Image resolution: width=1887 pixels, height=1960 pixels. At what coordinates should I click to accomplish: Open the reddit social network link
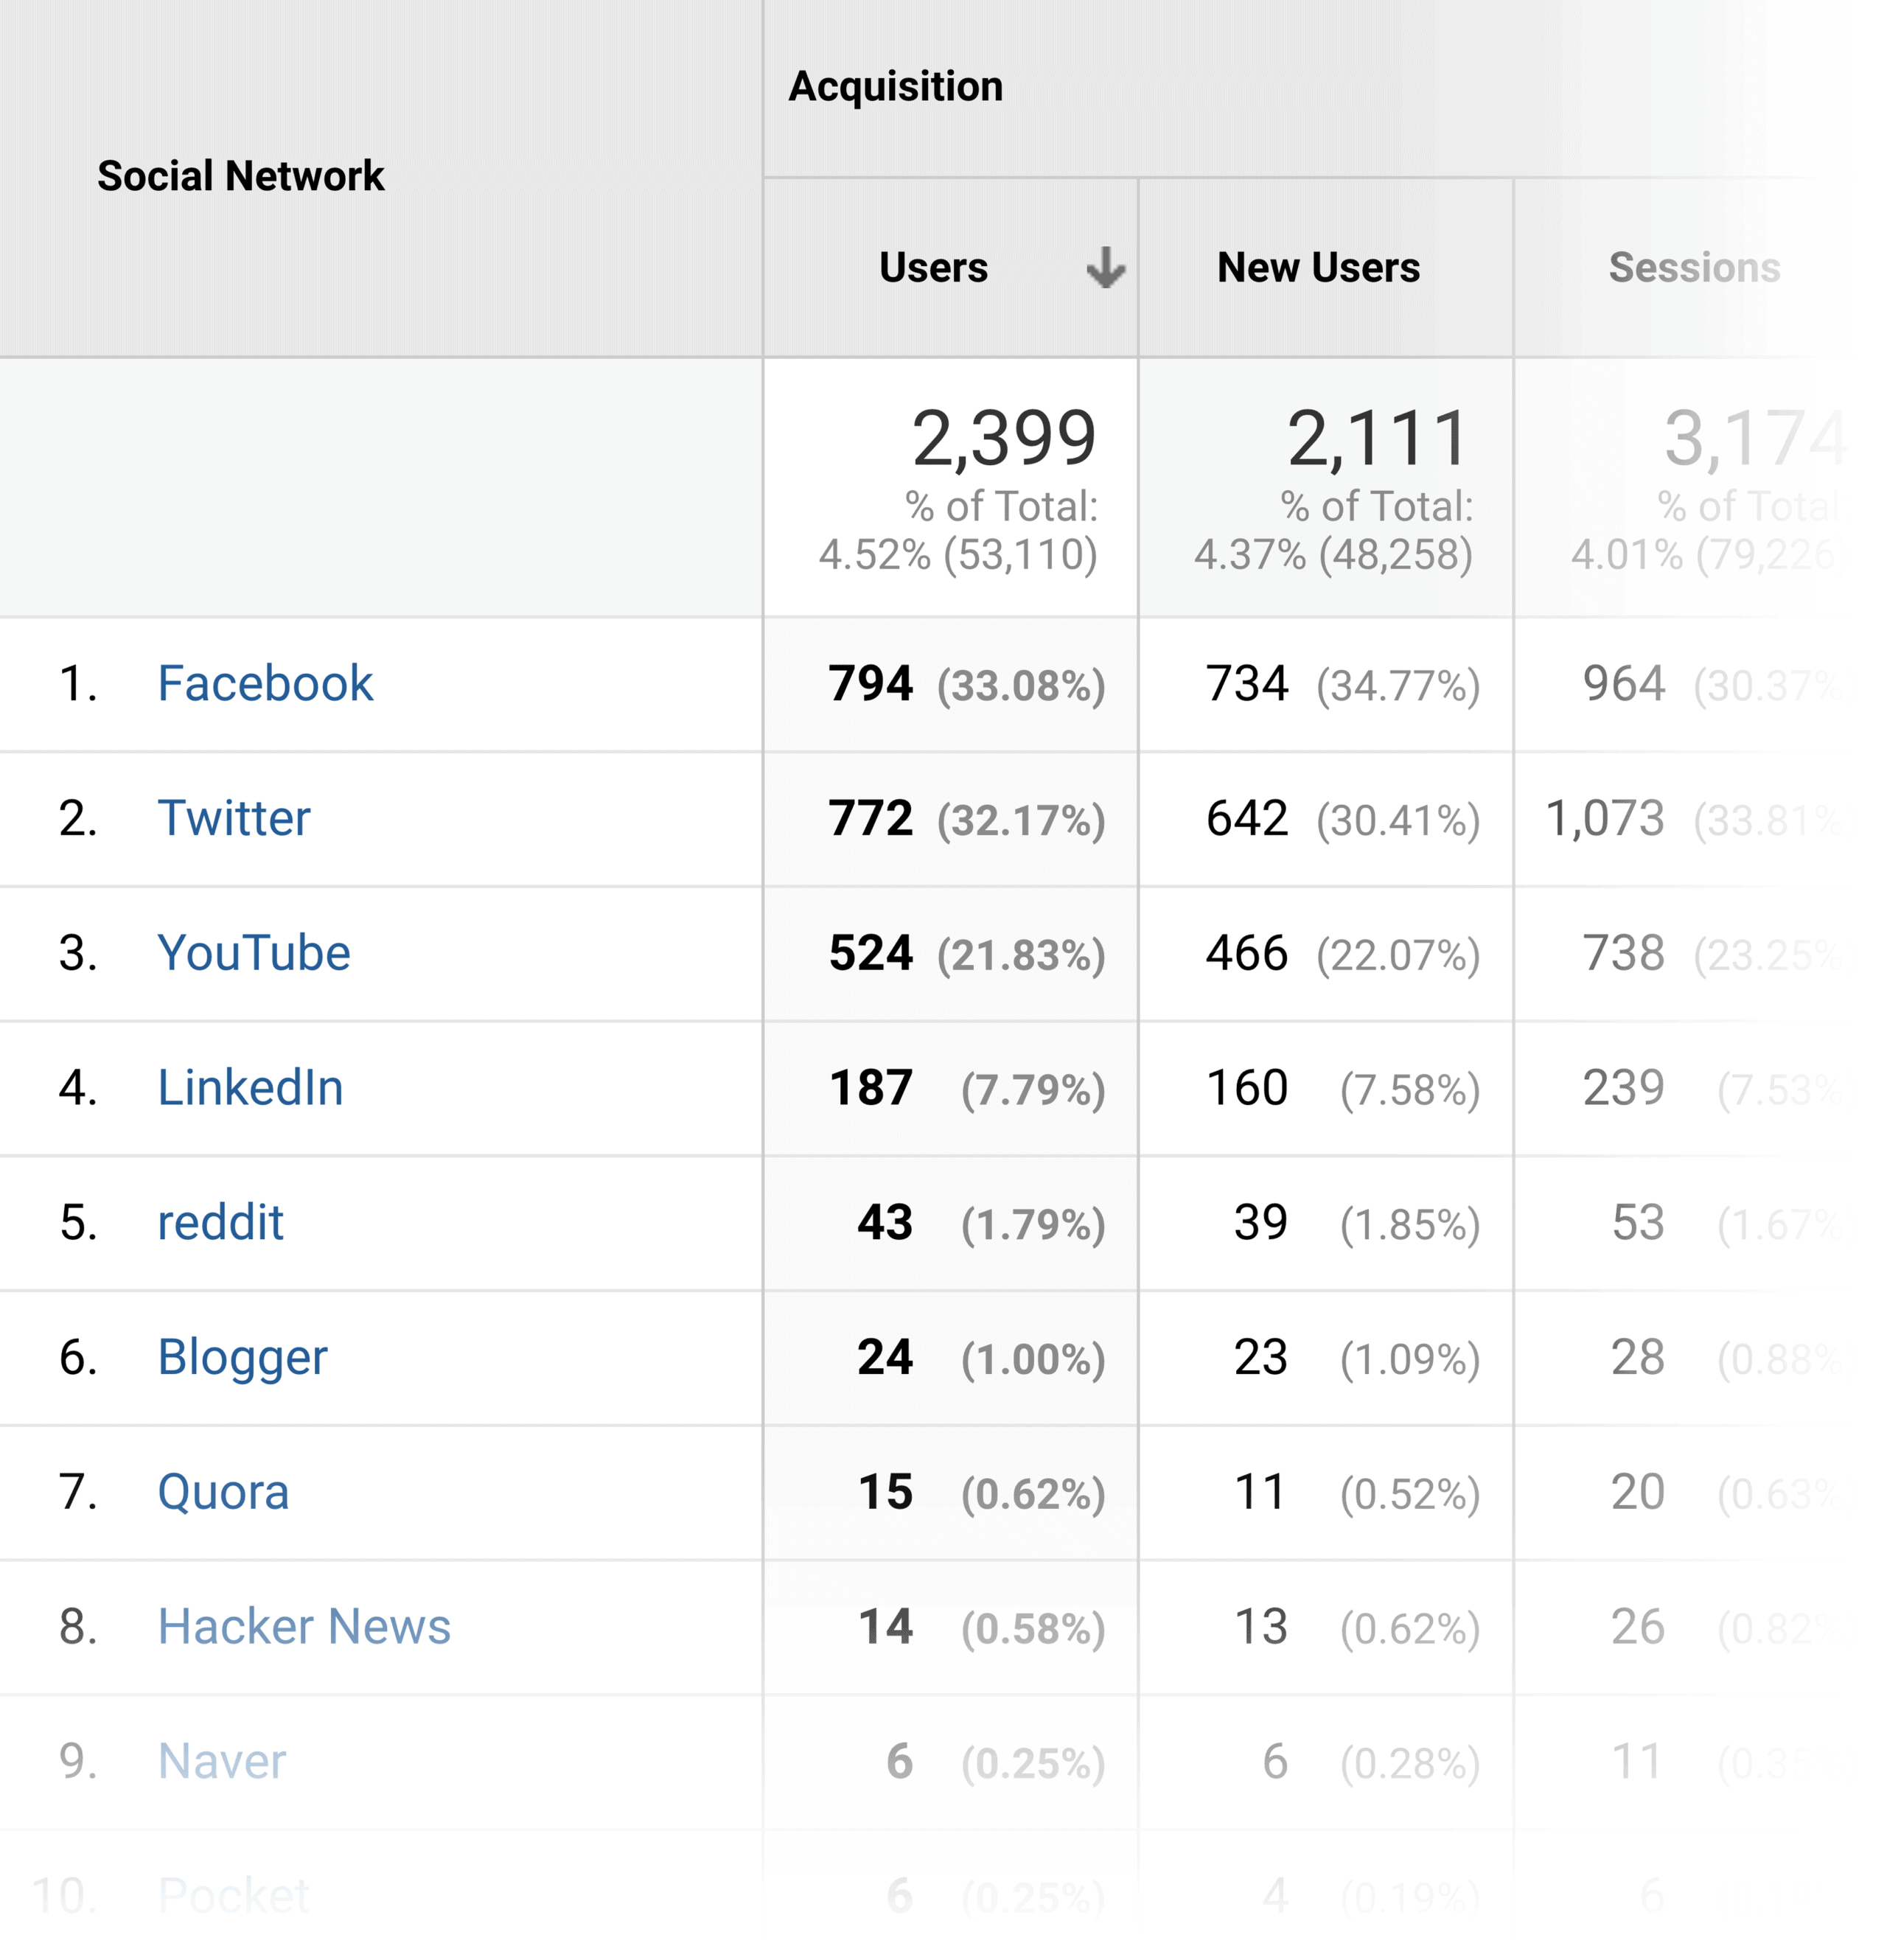pyautogui.click(x=220, y=1222)
